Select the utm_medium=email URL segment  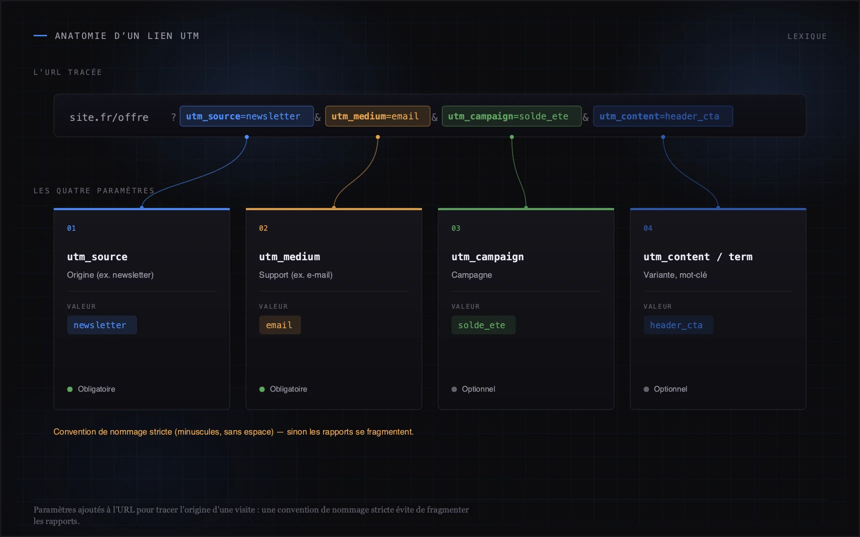tap(377, 116)
